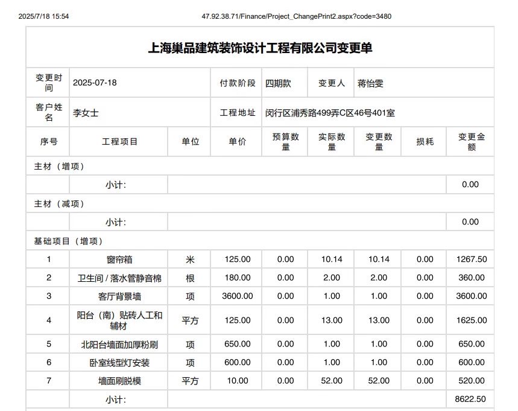Select the 卧室线型灯安装 row item
The height and width of the screenshot is (411, 518).
pos(119,363)
